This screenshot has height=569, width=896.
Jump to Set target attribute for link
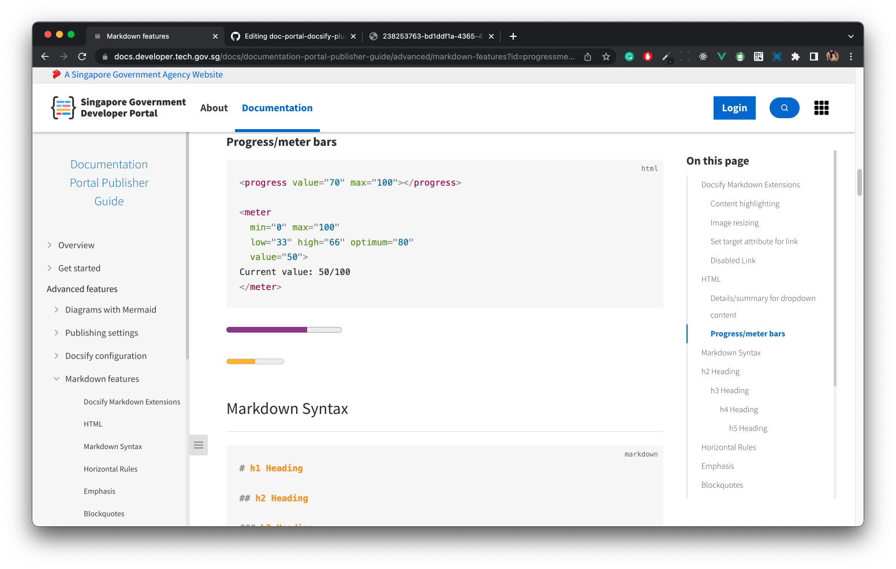coord(754,242)
